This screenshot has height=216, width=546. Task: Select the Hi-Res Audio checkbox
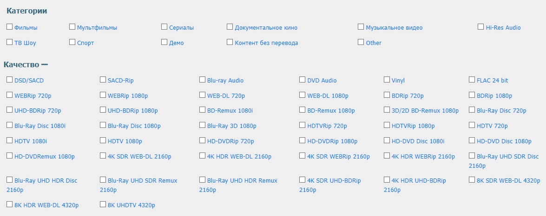pos(481,27)
